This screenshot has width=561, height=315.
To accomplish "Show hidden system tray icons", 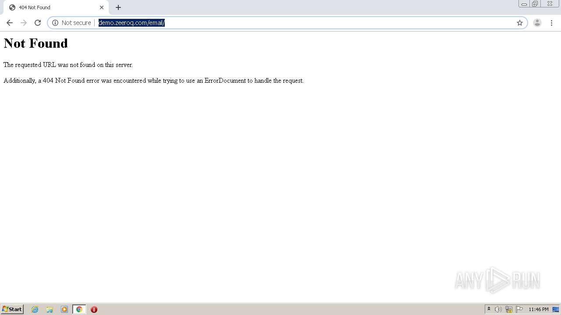I will [489, 309].
